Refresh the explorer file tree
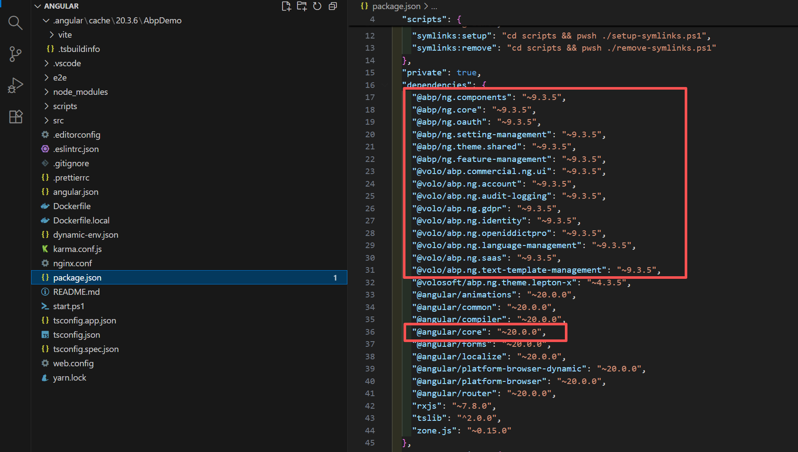Image resolution: width=798 pixels, height=452 pixels. click(x=317, y=6)
